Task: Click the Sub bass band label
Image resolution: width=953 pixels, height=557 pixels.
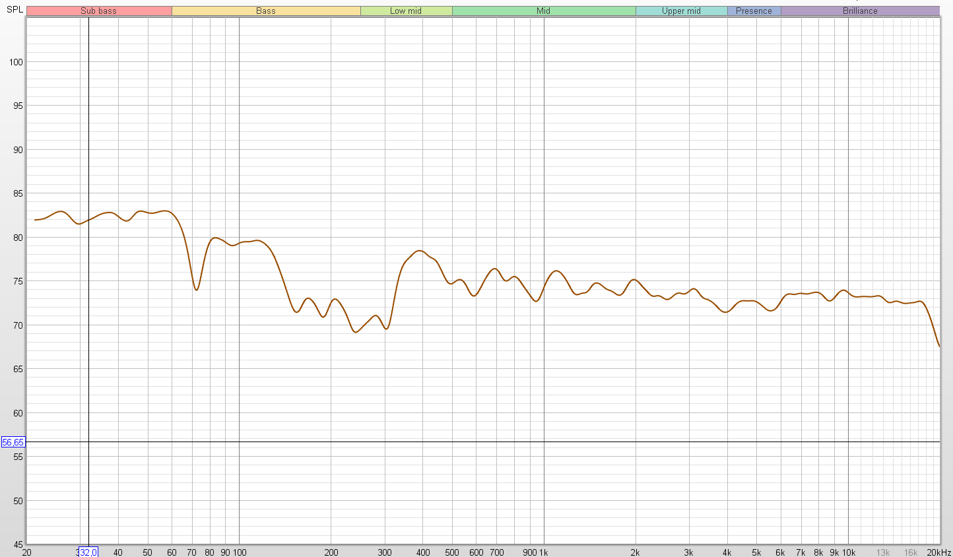Action: pyautogui.click(x=98, y=11)
